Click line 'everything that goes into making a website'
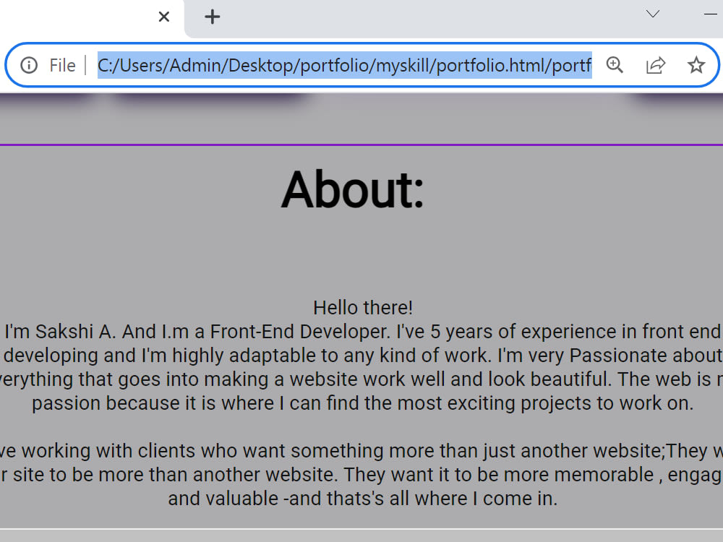Screen dimensions: 723x542 coord(361,379)
